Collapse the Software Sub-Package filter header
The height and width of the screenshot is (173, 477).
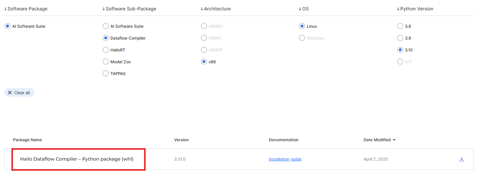tap(129, 9)
